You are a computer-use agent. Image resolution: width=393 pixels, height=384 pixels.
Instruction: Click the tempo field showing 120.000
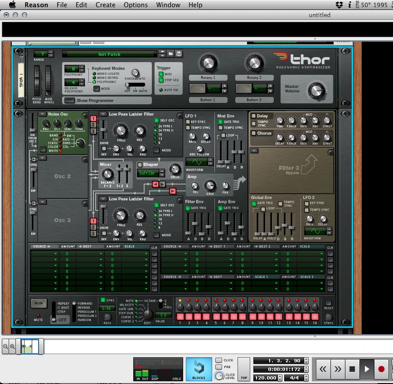(266, 378)
